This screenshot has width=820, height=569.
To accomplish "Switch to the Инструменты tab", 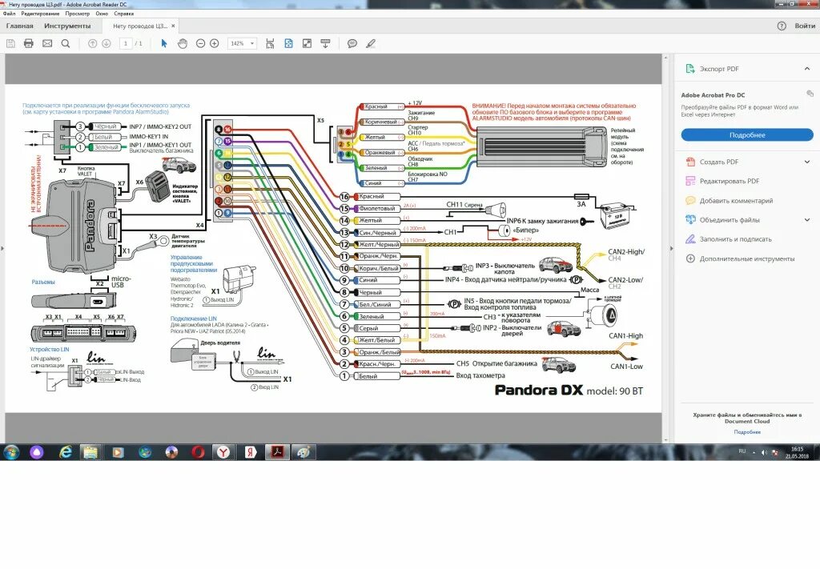I will (x=67, y=26).
